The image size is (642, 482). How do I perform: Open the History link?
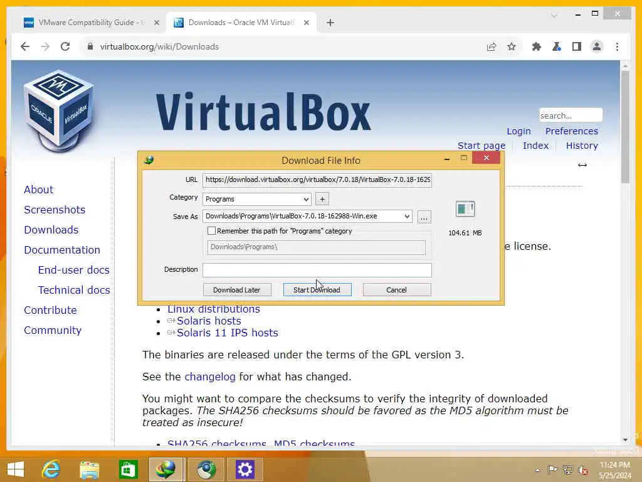582,146
